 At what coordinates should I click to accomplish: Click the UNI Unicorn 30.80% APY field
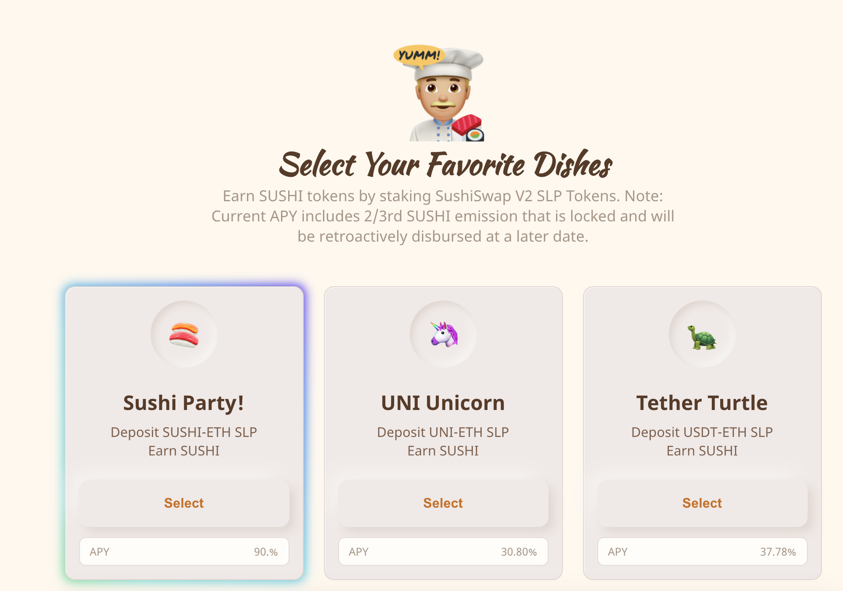click(443, 552)
